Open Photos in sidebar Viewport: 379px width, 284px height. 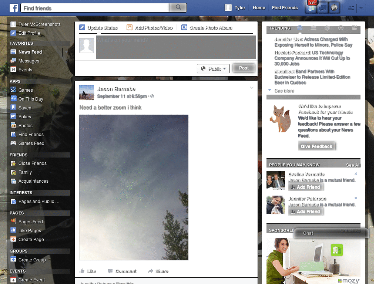tap(21, 126)
